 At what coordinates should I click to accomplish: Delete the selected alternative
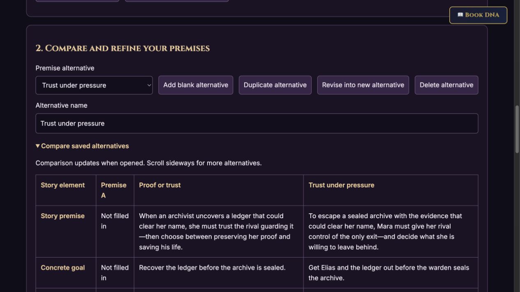[446, 85]
